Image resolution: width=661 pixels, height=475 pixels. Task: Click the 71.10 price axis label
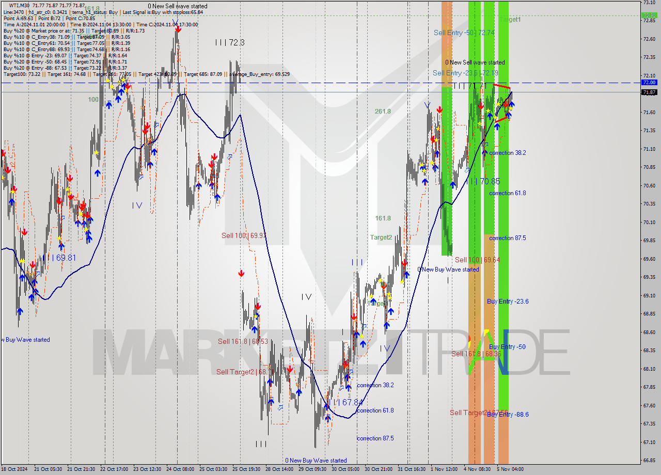coord(649,149)
